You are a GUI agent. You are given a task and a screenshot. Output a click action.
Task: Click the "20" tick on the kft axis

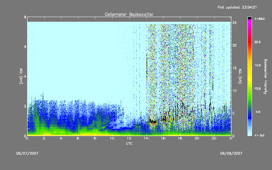234,45
